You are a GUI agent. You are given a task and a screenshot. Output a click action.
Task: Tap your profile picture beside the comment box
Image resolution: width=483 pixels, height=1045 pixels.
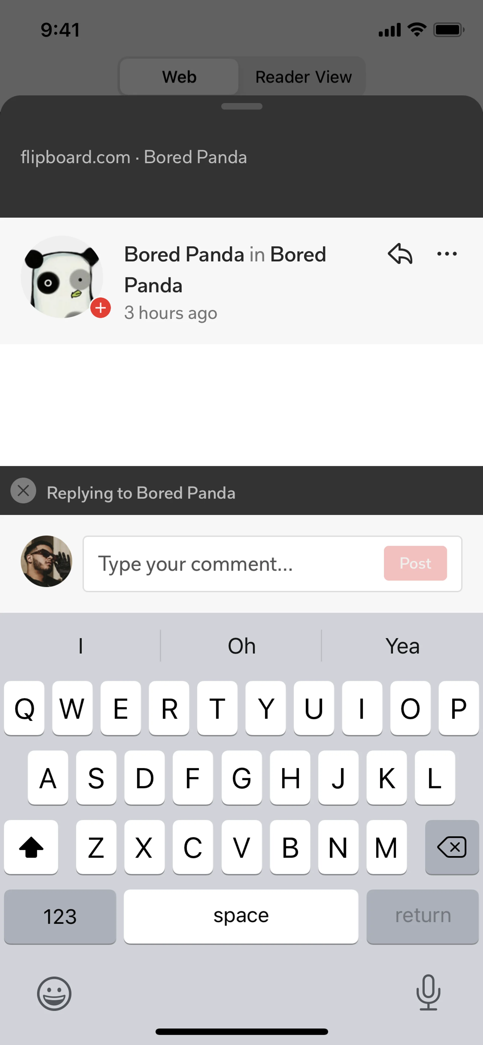[46, 561]
